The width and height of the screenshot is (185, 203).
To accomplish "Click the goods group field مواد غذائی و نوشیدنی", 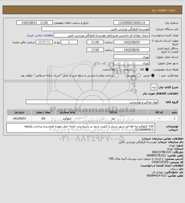I will (x=92, y=102).
